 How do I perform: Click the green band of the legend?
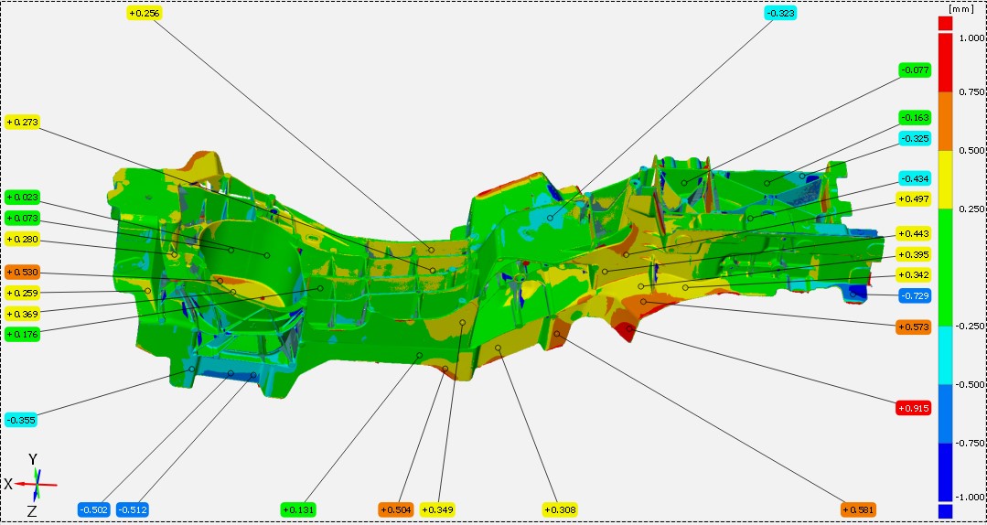pos(945,267)
